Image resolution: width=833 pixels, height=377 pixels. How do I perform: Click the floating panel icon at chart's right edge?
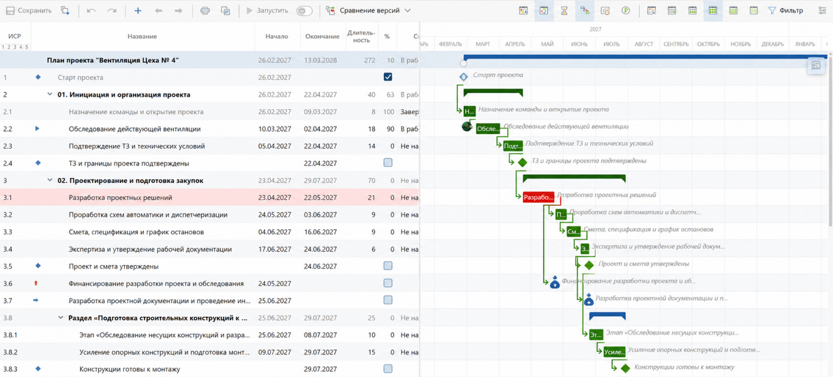click(816, 66)
